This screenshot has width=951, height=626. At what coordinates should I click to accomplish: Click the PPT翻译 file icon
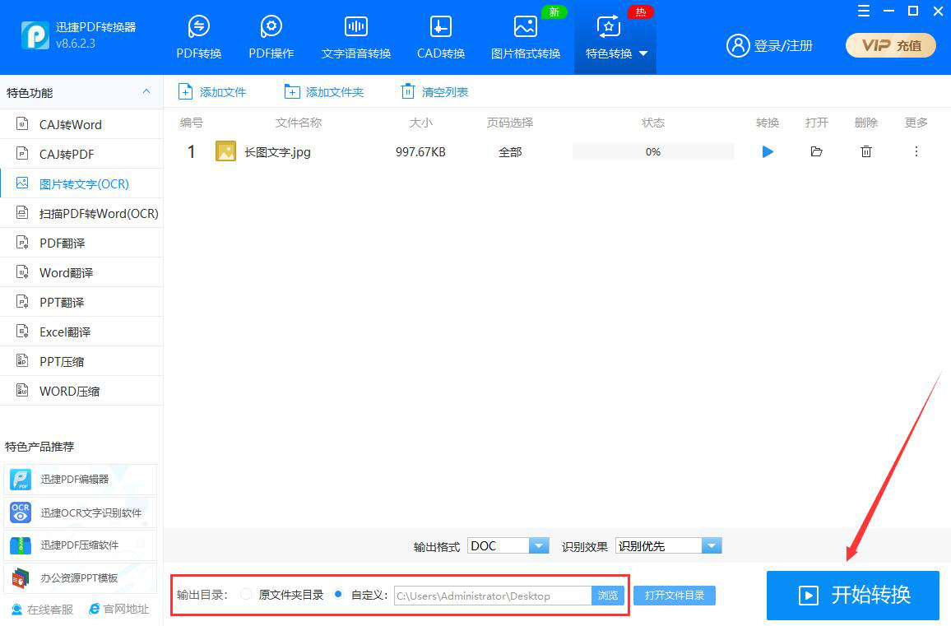coord(22,301)
